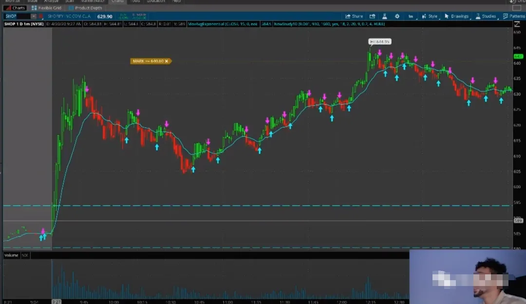This screenshot has height=304, width=526.
Task: Open the Patterns menu
Action: [x=514, y=16]
